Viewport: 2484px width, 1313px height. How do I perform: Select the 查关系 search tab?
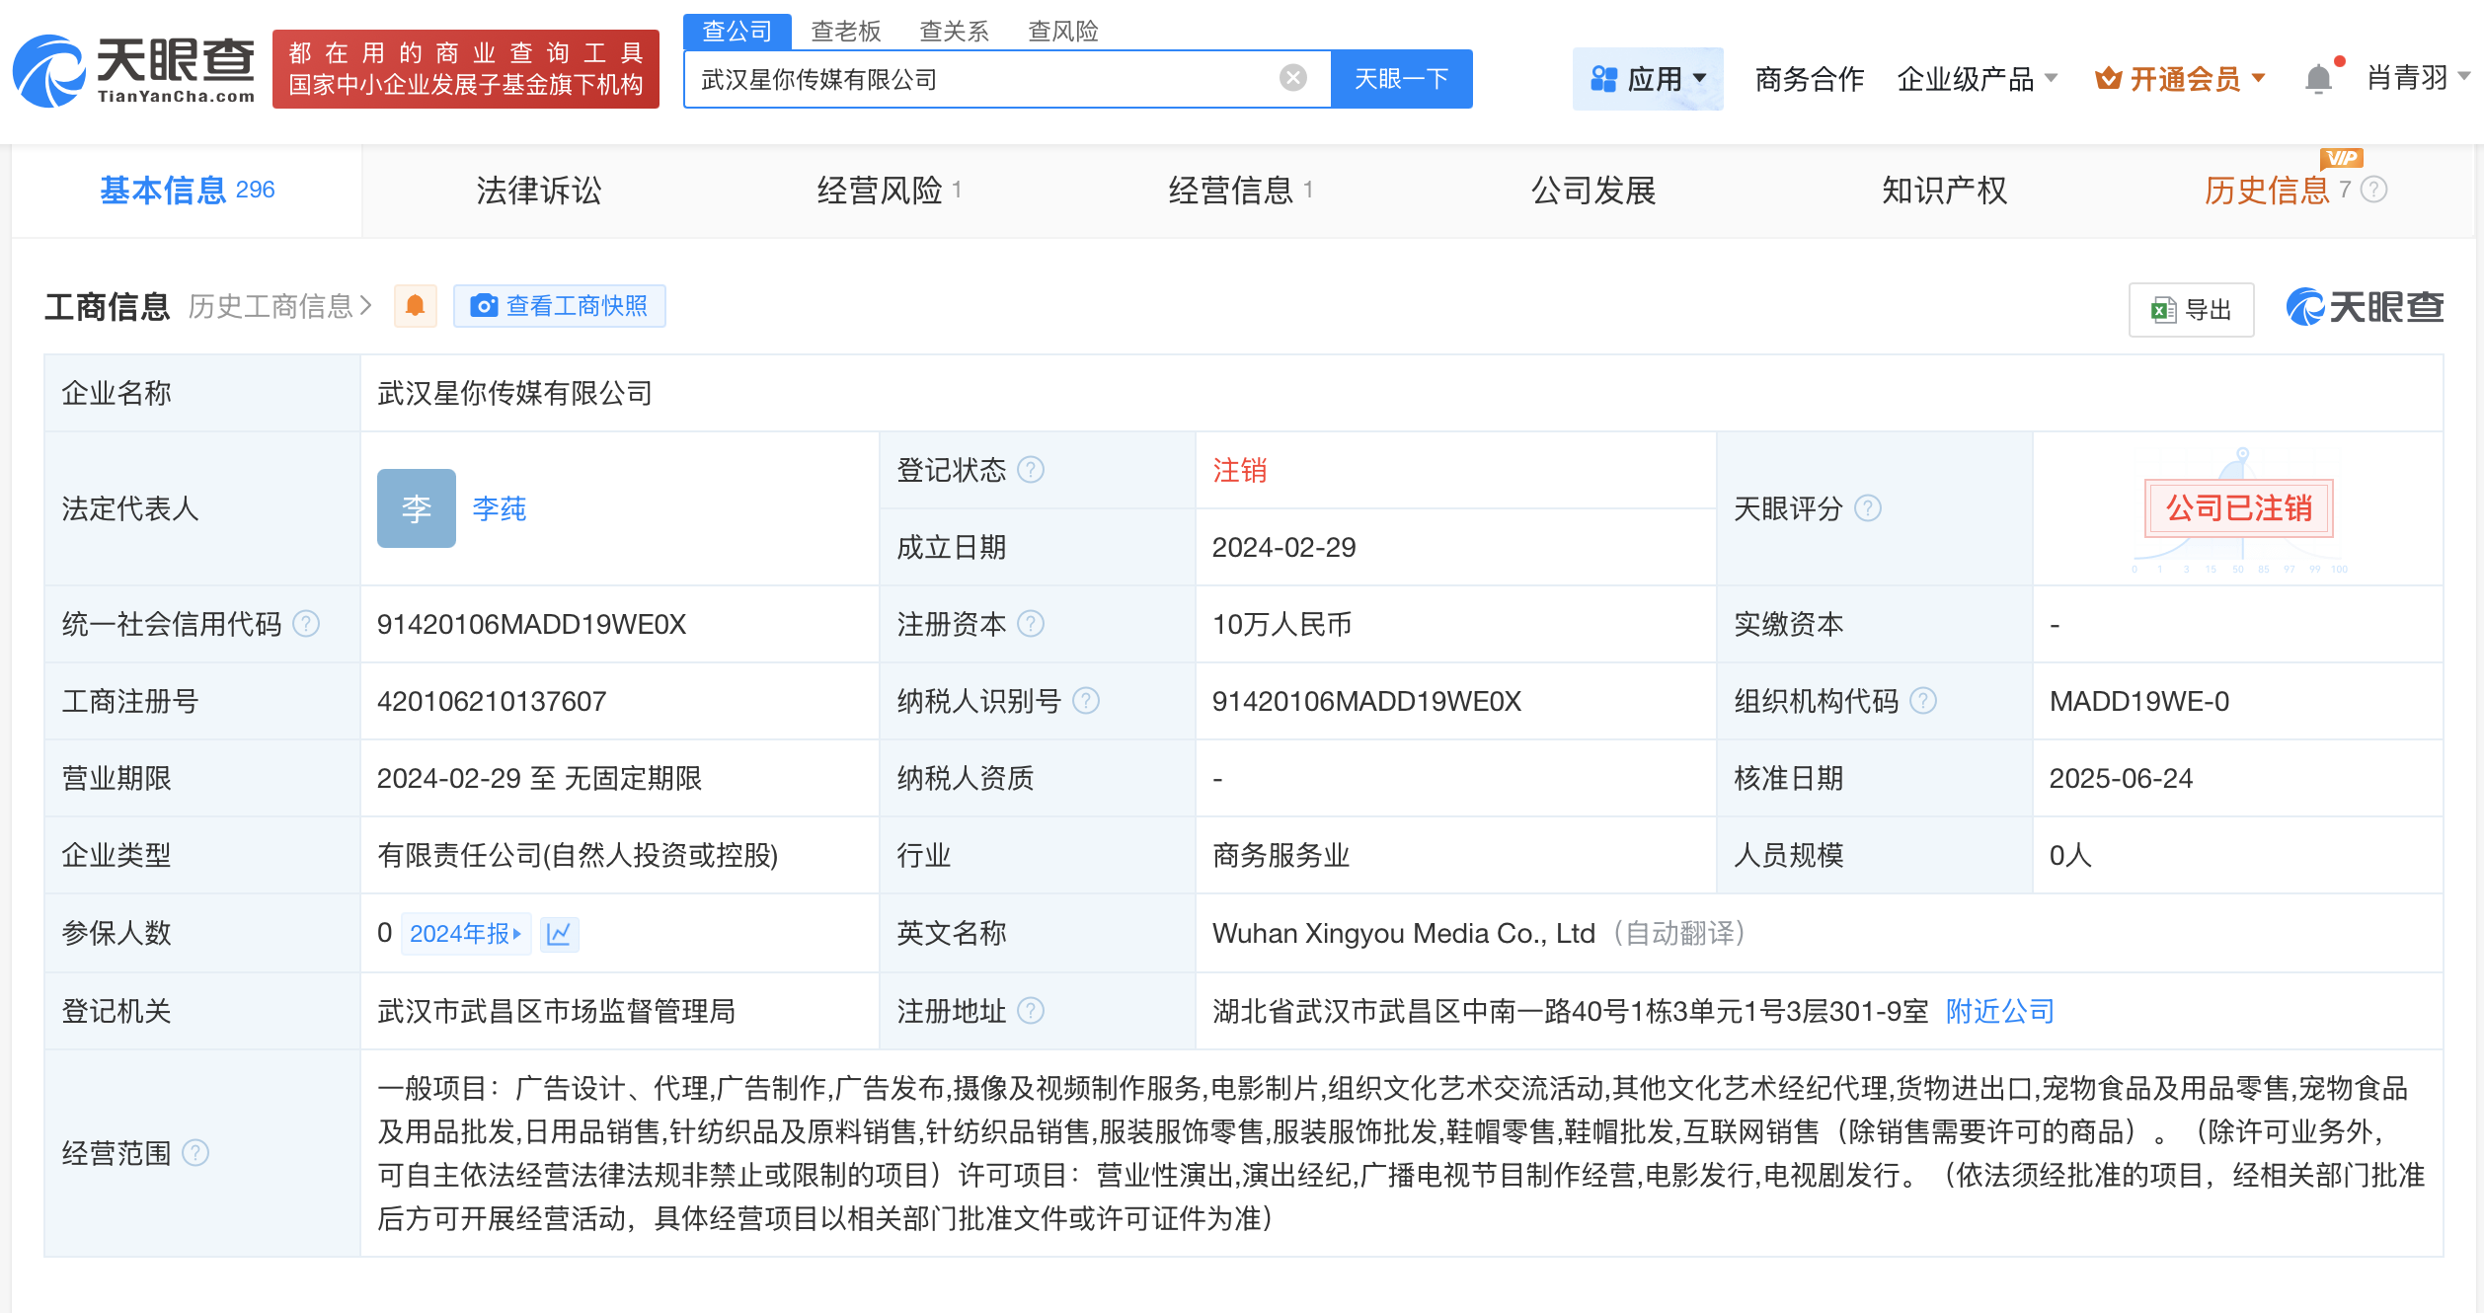(955, 32)
